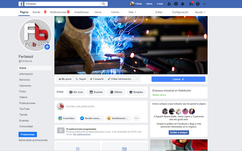Viewport: 242px width, 151px height.
Task: Click Editar in page nav
Action: [161, 12]
